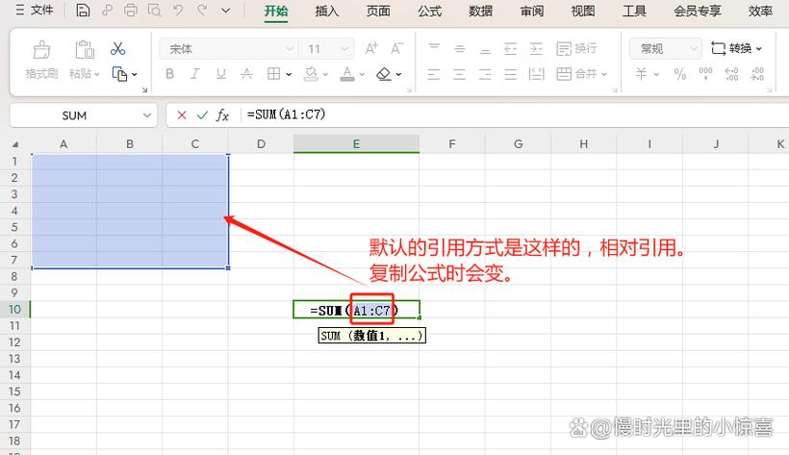Switch to the 插入 (Insert) tab
The image size is (789, 455).
pos(327,11)
